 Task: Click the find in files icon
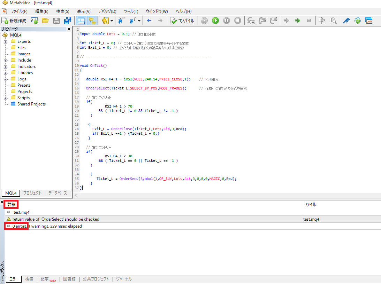coord(333,21)
